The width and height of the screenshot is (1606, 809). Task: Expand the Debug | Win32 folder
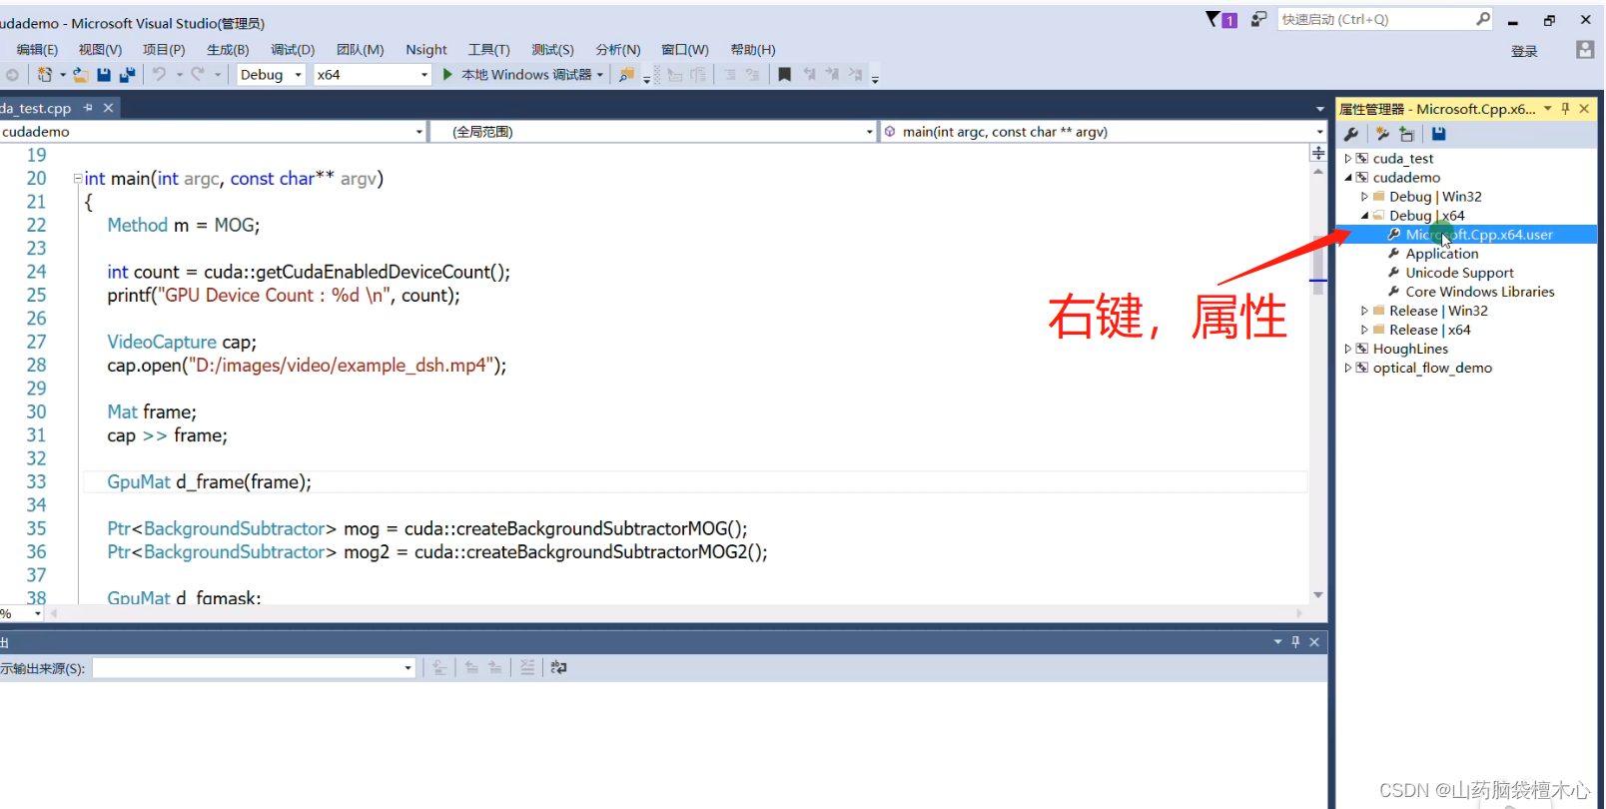point(1364,197)
